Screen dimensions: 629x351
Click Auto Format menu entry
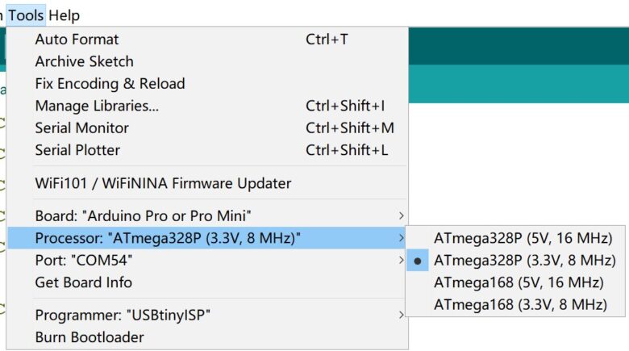point(208,40)
